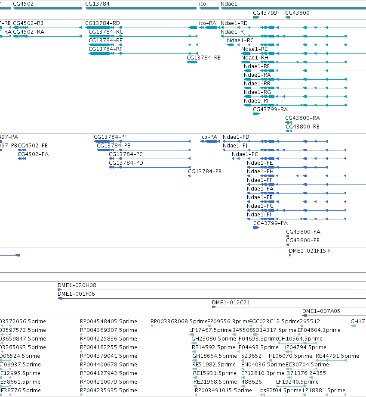Select the DME1-020H08 feature label
The image size is (366, 397).
(x=77, y=285)
